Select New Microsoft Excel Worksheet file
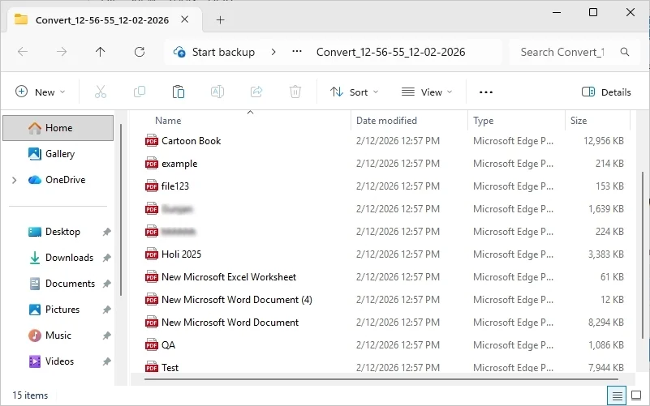 pos(228,277)
